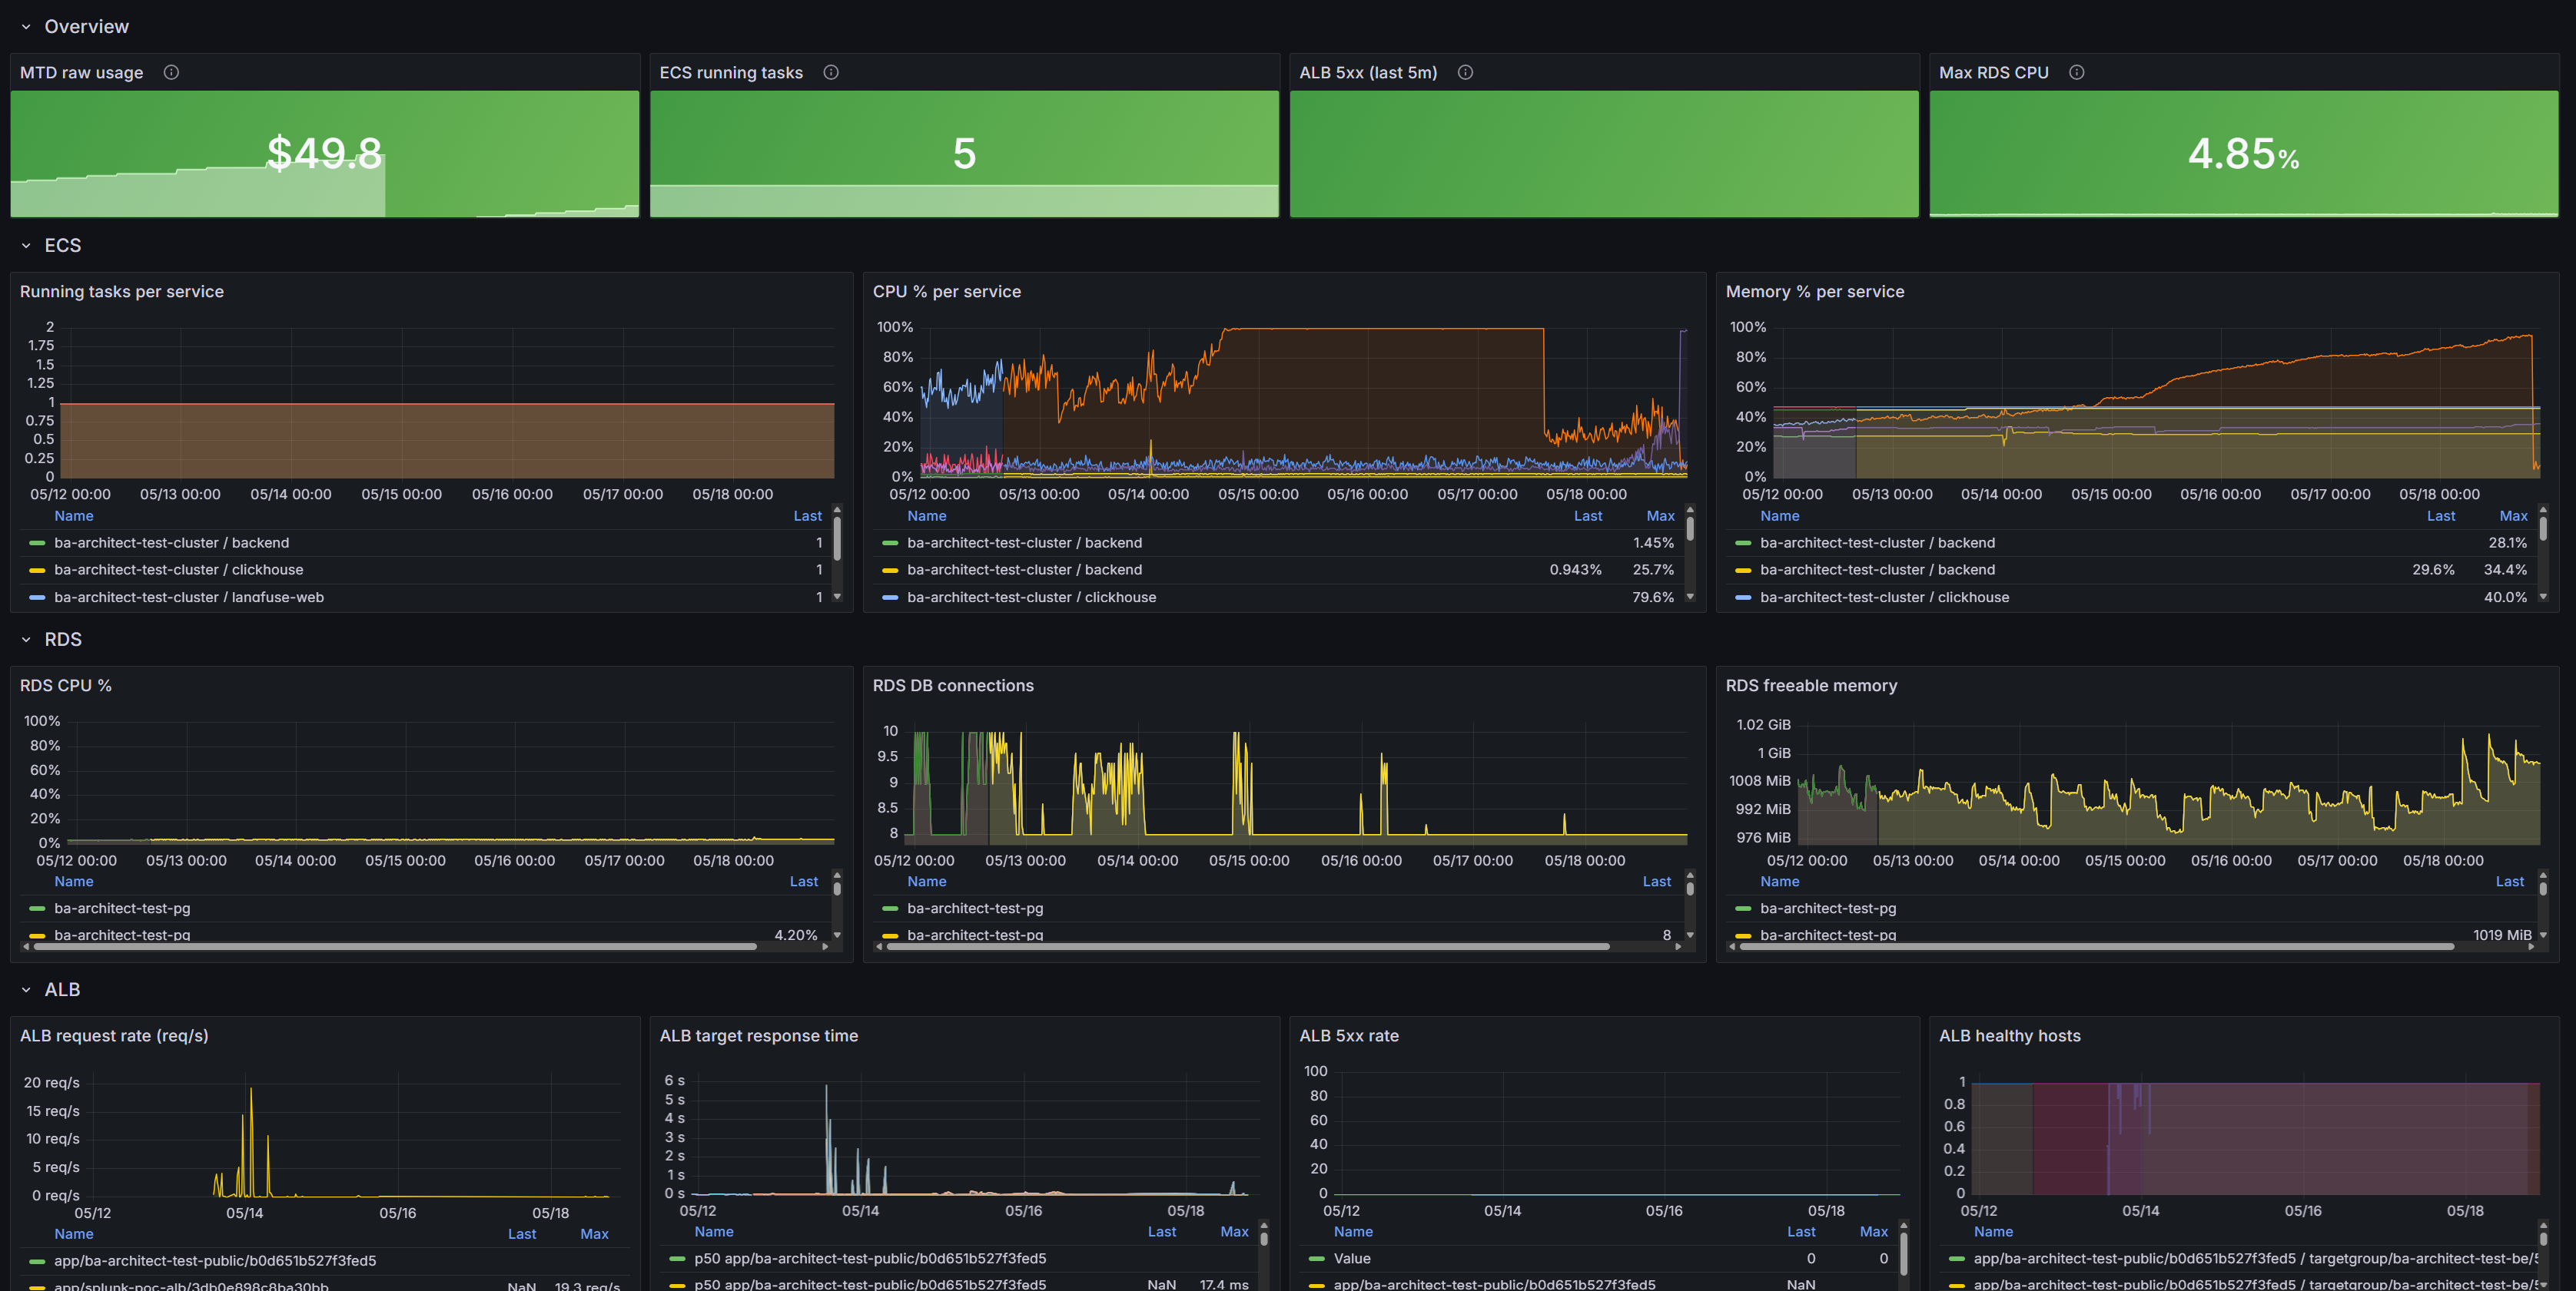Screen dimensions: 2576x1291
Task: Sort Running tasks legend by Last column
Action: tap(807, 515)
